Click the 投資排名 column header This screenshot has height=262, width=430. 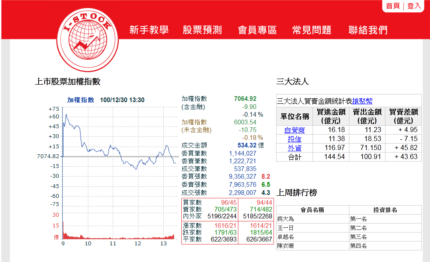[x=385, y=210]
